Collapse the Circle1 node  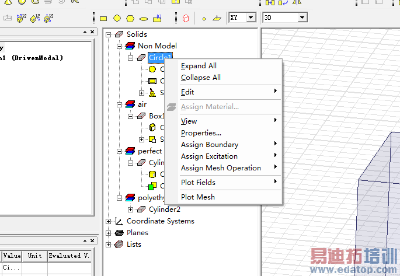(x=130, y=58)
